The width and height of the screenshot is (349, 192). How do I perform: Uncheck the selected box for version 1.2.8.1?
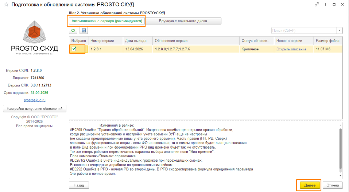coord(74,49)
